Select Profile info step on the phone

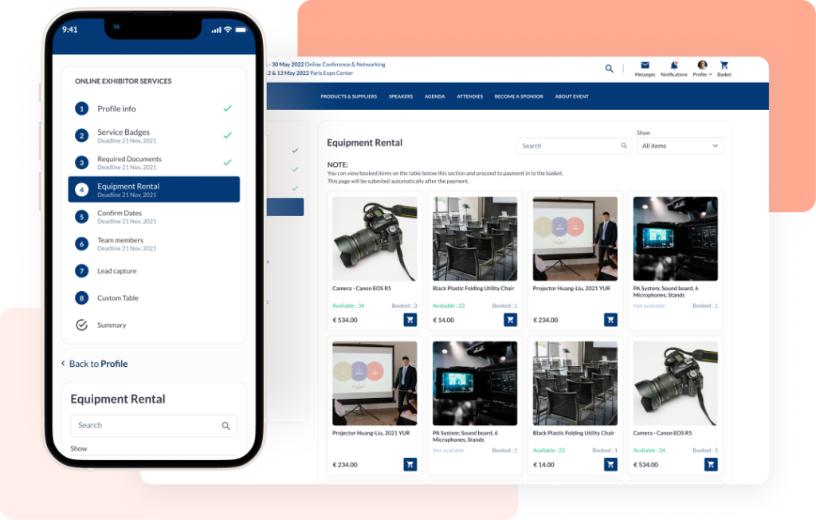154,108
